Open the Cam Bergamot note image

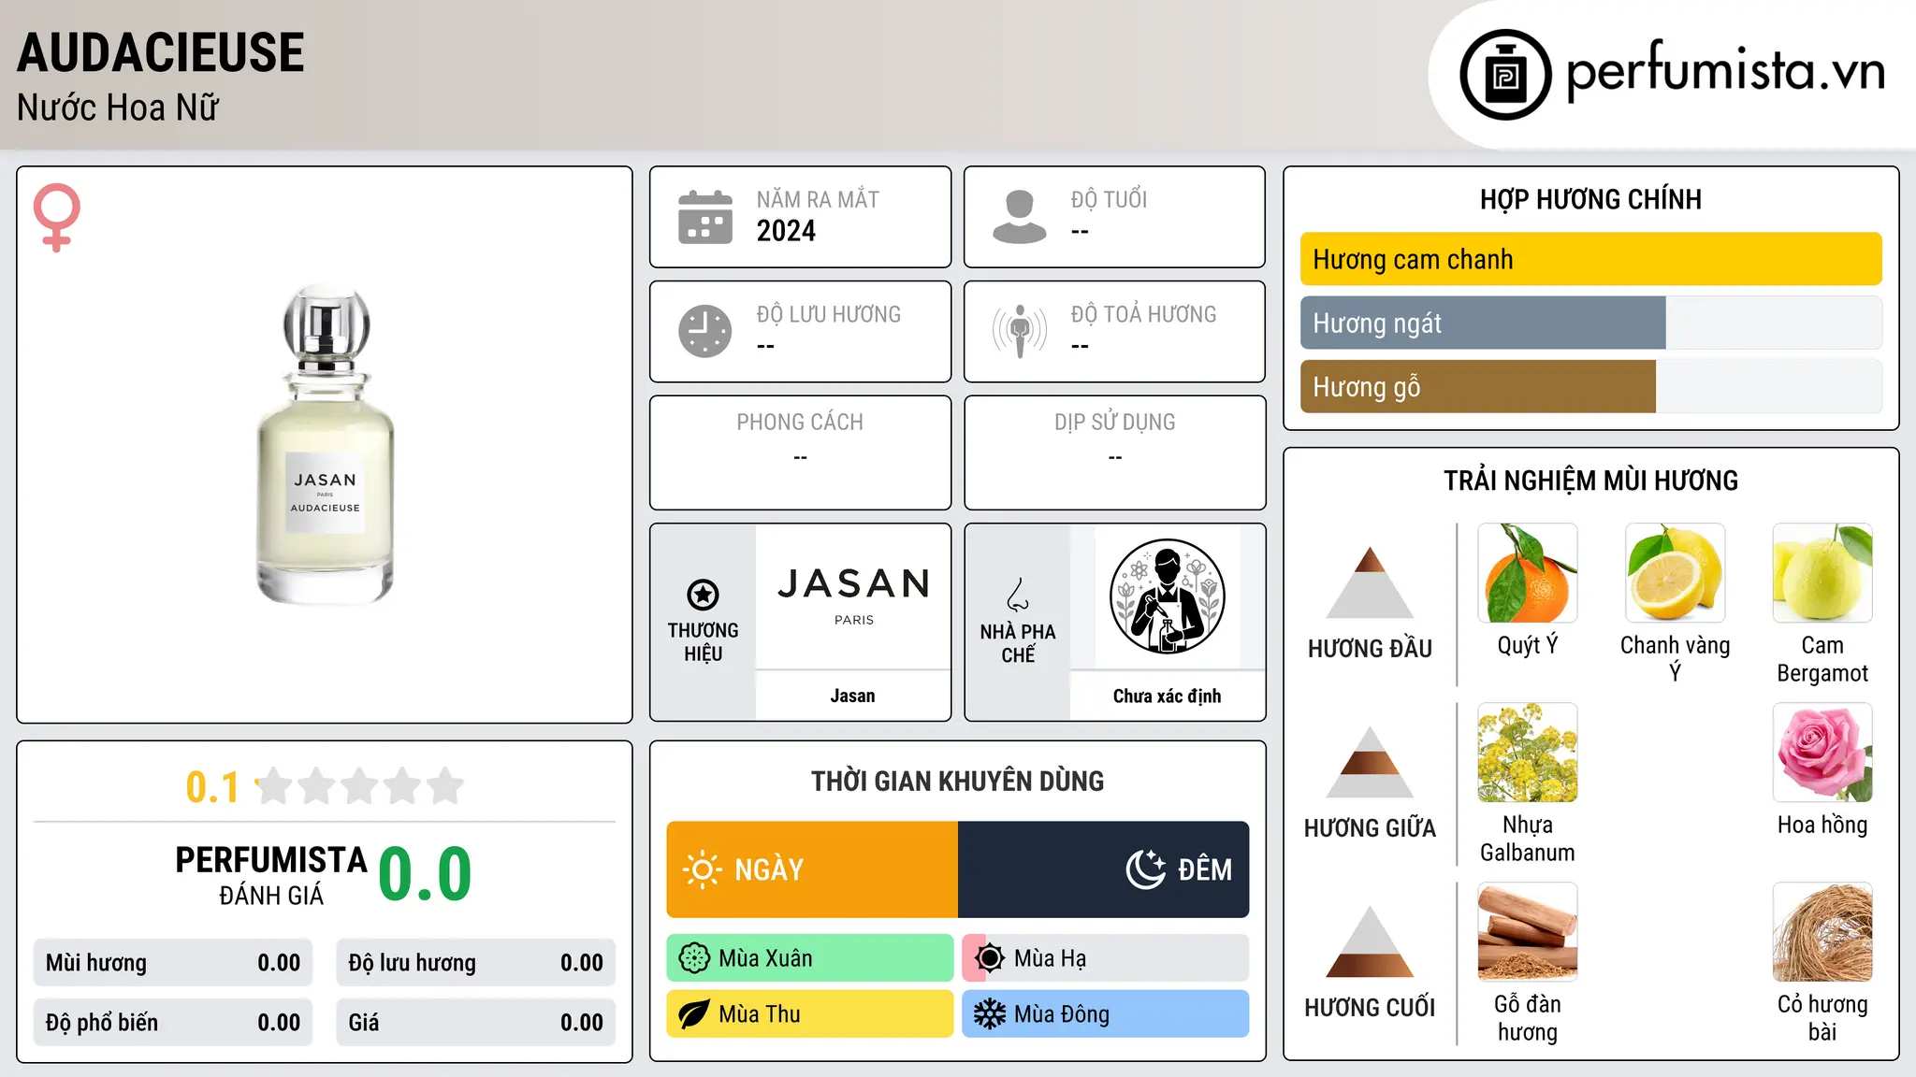point(1822,573)
